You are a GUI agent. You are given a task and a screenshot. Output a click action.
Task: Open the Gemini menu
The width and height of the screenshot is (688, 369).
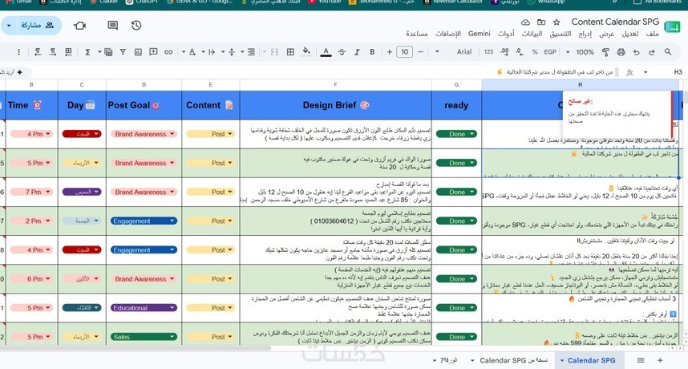(480, 34)
